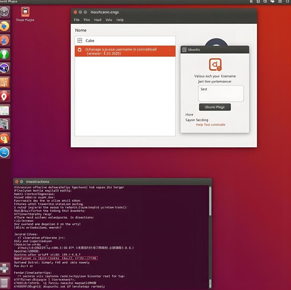Click the Sayon Secding label
Screen dimensions: 291x290
point(197,120)
